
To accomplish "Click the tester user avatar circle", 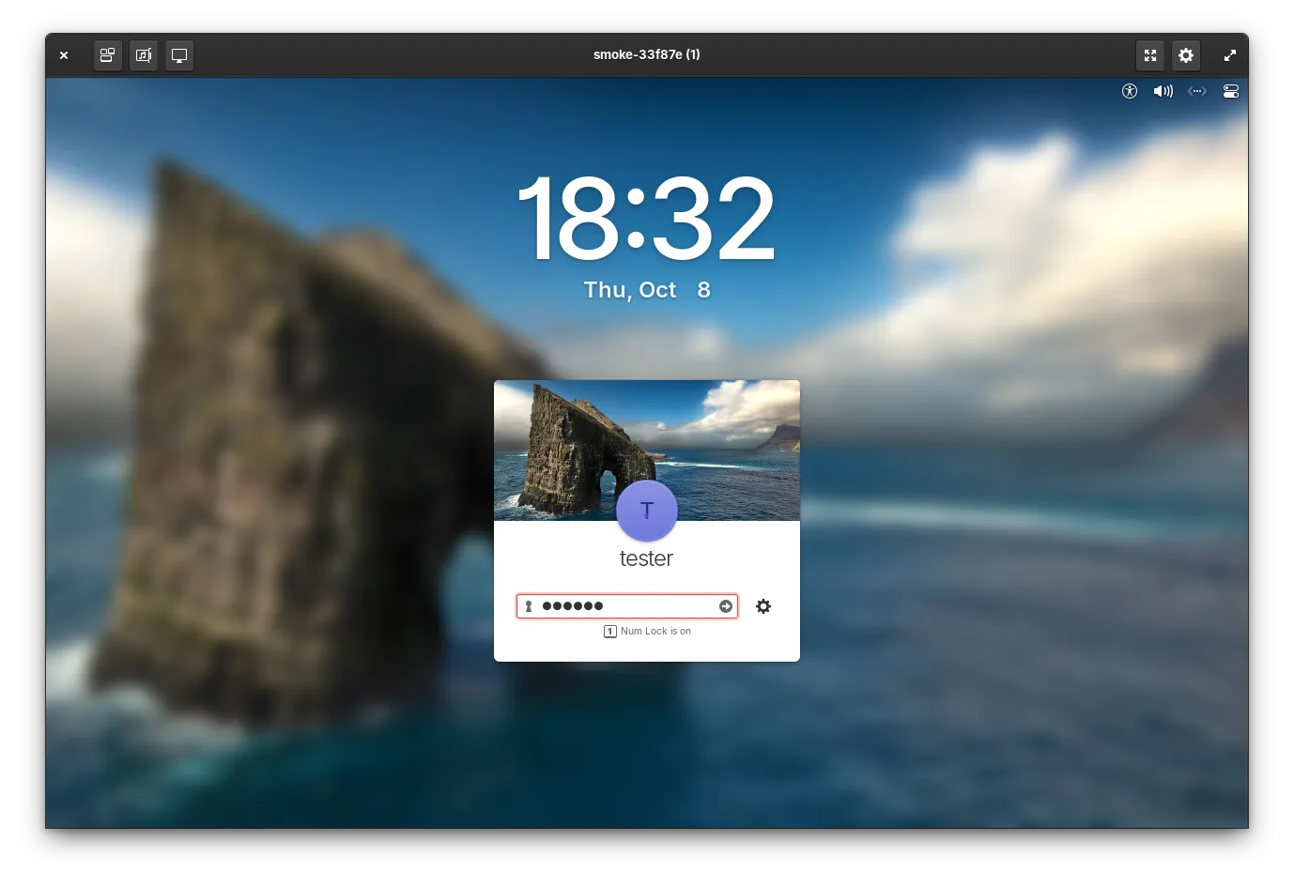I will pos(647,512).
